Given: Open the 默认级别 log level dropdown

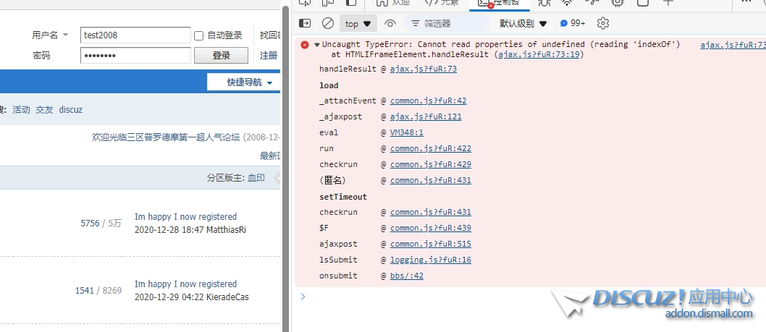Looking at the screenshot, I should (523, 23).
